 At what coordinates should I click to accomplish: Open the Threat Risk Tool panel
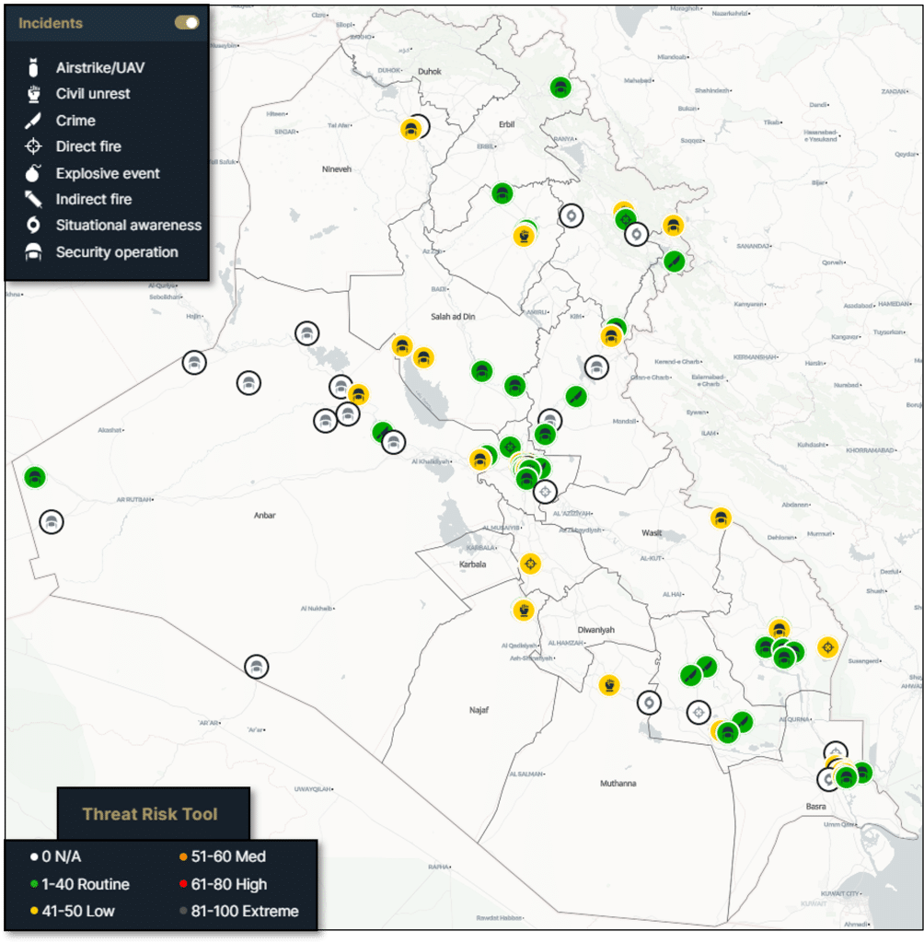tap(150, 813)
